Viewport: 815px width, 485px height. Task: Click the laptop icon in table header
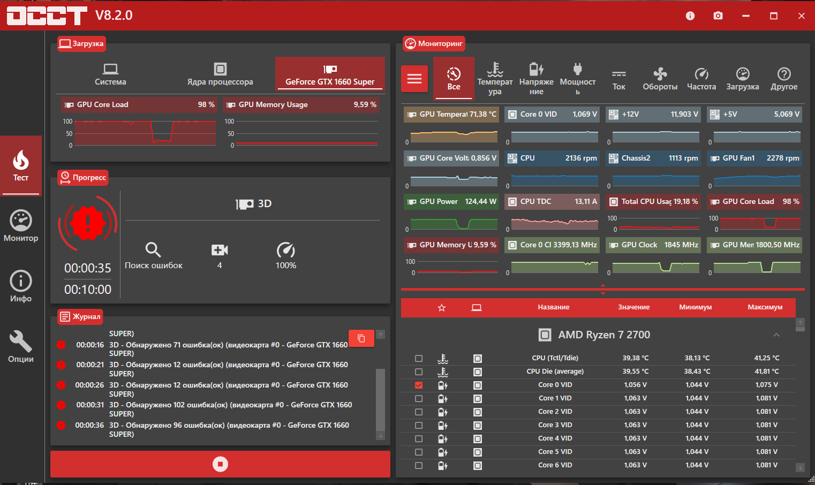[x=477, y=308]
